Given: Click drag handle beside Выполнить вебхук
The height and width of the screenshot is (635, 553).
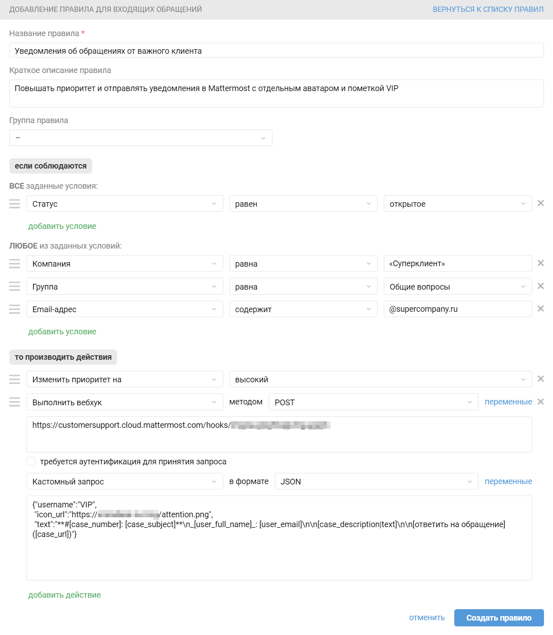Looking at the screenshot, I should (15, 402).
